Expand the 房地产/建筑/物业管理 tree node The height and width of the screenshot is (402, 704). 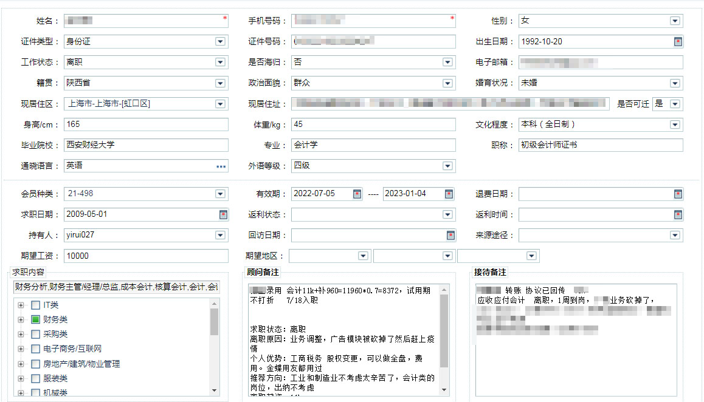click(21, 364)
